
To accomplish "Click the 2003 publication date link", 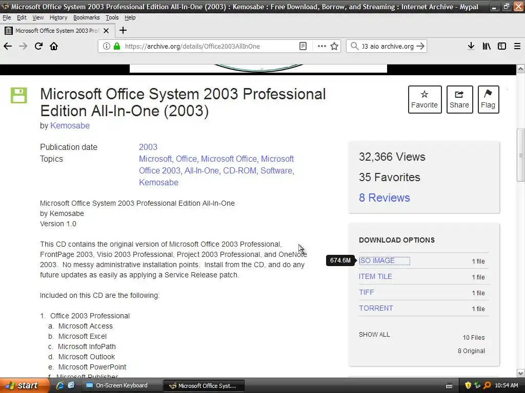I will click(148, 147).
